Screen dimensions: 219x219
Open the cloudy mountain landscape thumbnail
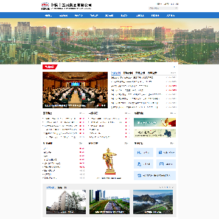point(153,202)
